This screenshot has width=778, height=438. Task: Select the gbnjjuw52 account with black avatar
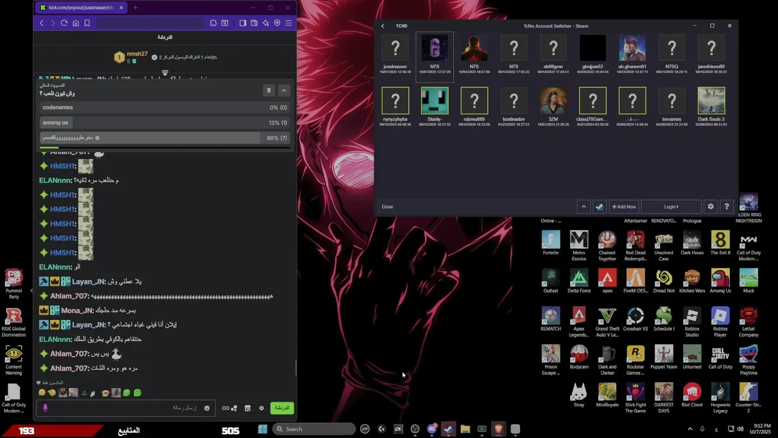(593, 55)
